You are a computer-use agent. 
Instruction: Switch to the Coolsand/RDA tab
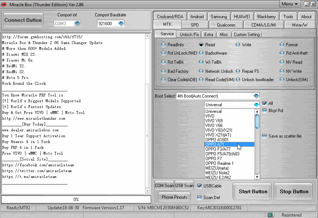[170, 17]
